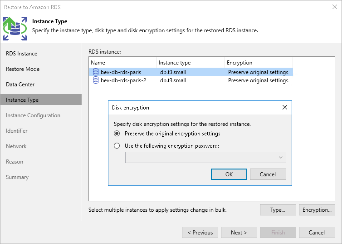Screen dimensions: 342x244
Task: Click Preserve original settings for bev-db-rds-paris
Action: [258, 72]
